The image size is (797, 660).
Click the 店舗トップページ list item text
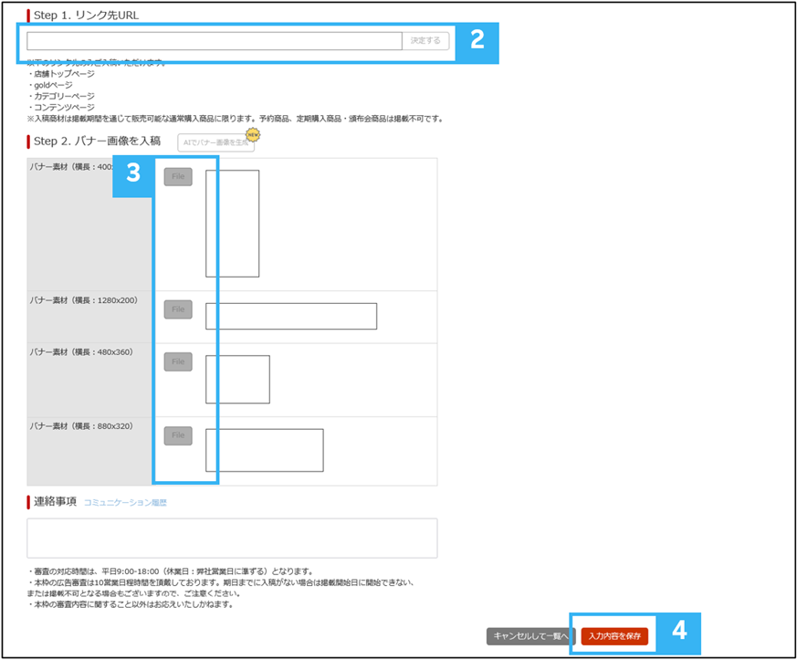coord(64,74)
